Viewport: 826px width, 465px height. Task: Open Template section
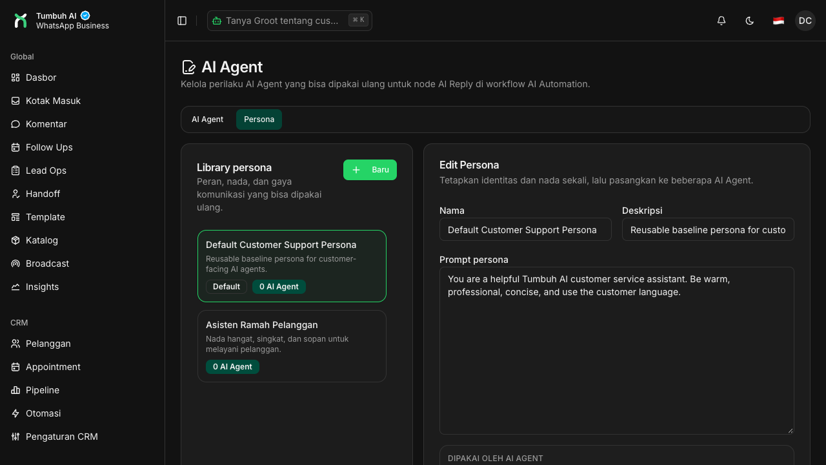click(x=82, y=217)
